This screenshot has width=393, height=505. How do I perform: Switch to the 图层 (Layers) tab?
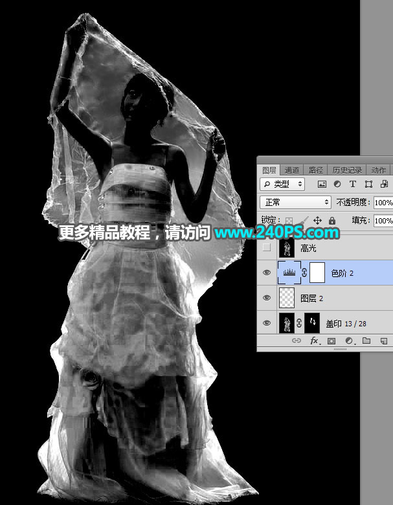coord(269,170)
